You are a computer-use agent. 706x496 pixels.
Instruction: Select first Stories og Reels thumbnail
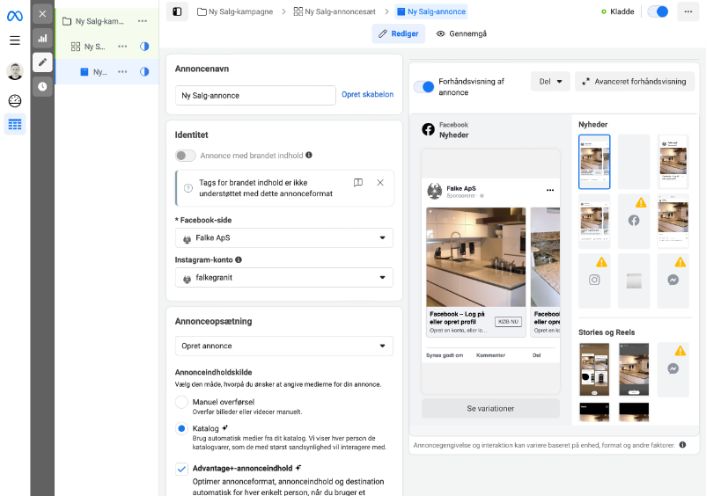click(x=594, y=369)
